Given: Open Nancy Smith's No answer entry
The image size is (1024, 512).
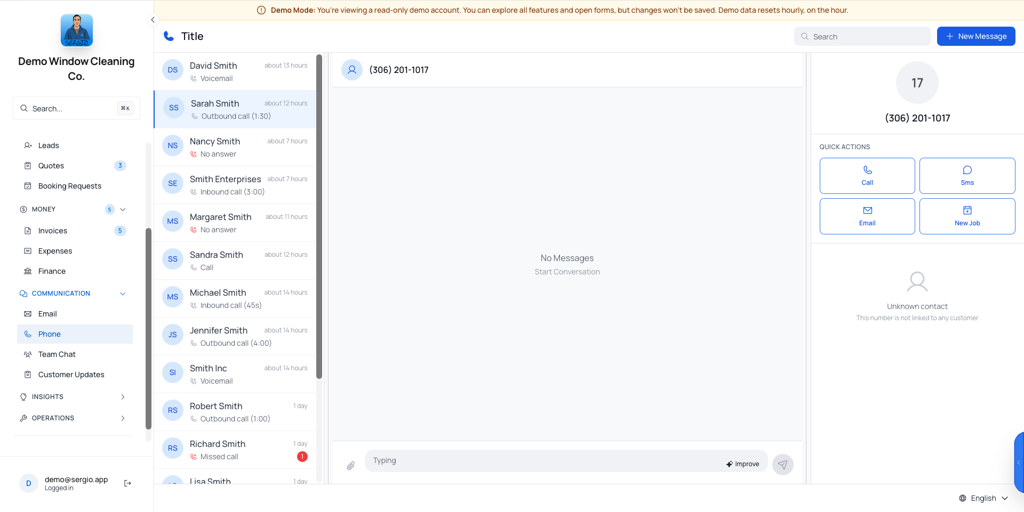Looking at the screenshot, I should tap(235, 147).
